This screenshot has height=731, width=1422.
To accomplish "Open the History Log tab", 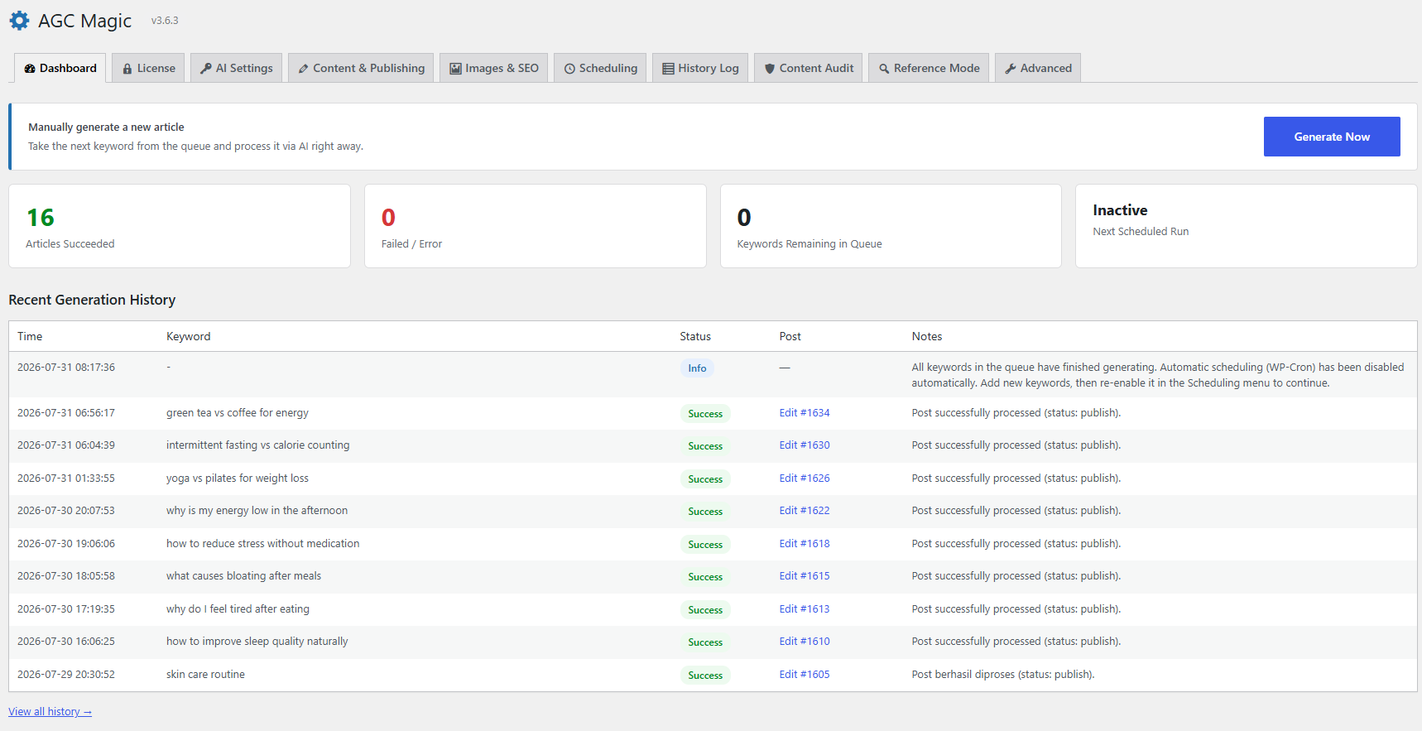I will click(700, 68).
